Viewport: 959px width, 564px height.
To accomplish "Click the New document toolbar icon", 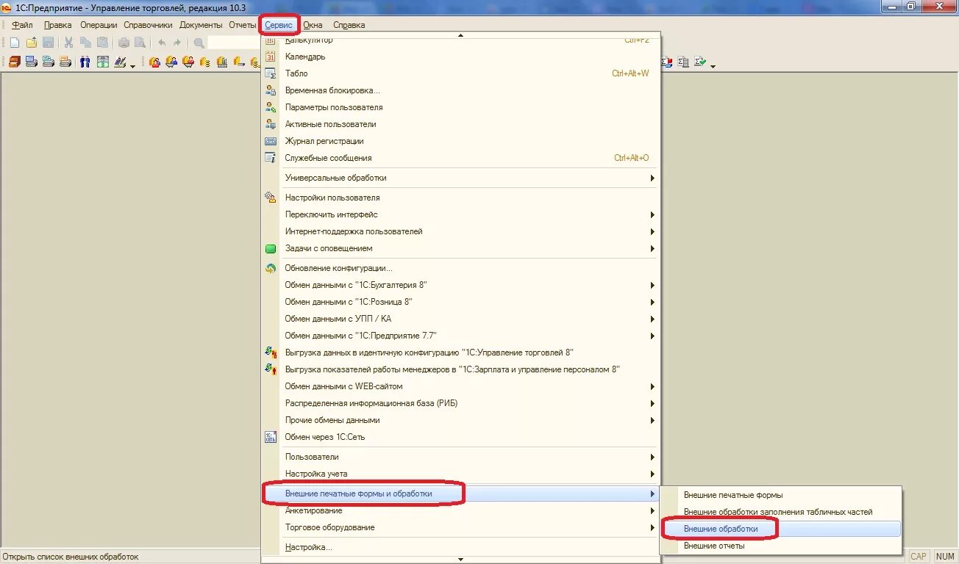I will 15,43.
